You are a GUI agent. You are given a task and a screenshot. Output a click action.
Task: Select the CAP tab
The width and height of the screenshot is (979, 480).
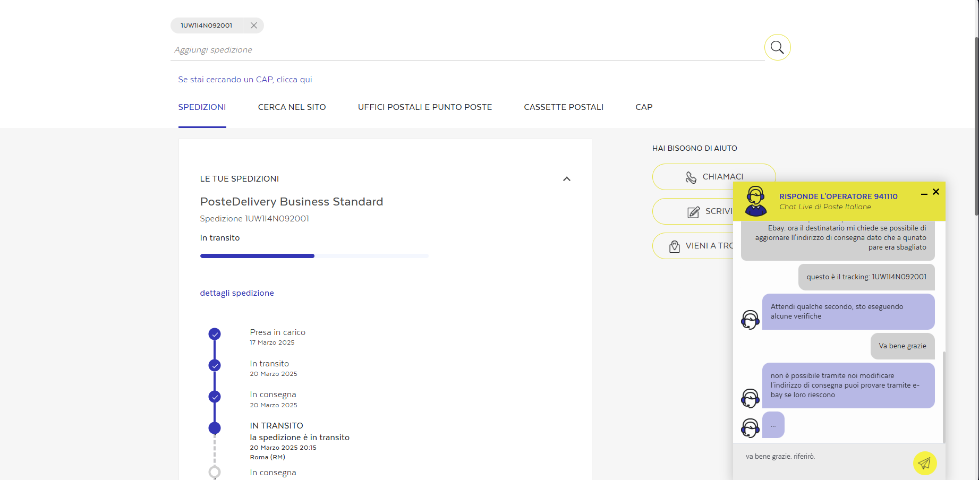[x=644, y=107]
